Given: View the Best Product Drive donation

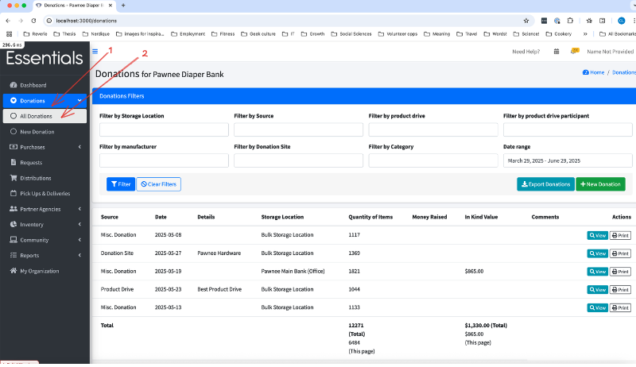Looking at the screenshot, I should click(598, 290).
